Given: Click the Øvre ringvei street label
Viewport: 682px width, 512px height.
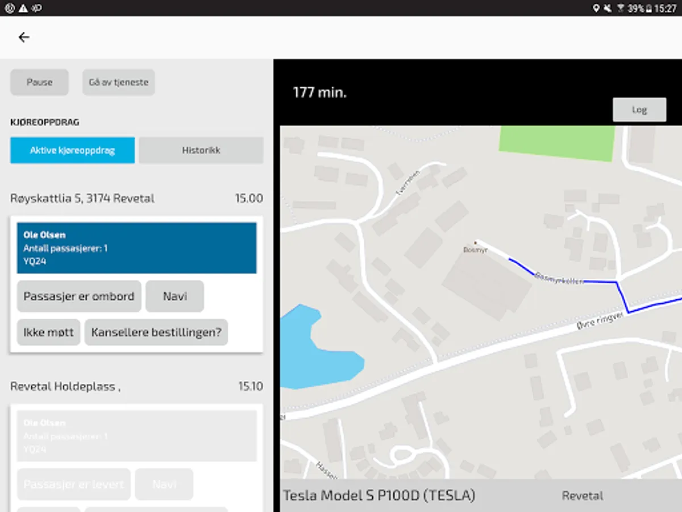Looking at the screenshot, I should pyautogui.click(x=600, y=320).
